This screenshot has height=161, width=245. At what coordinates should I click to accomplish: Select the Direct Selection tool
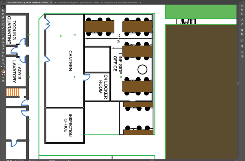pyautogui.click(x=3, y=11)
